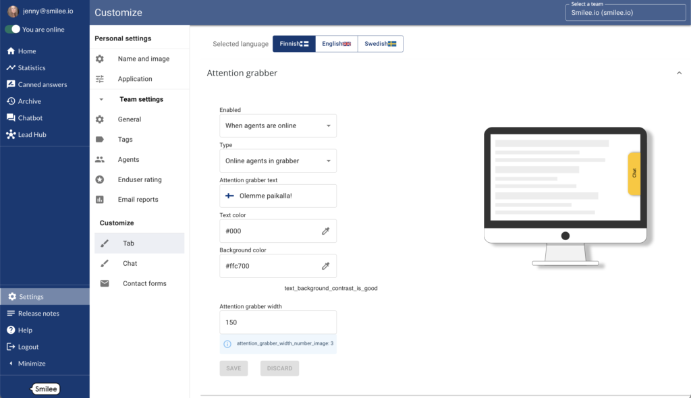Toggle the 'You are online' switch
The image size is (691, 398).
click(13, 30)
